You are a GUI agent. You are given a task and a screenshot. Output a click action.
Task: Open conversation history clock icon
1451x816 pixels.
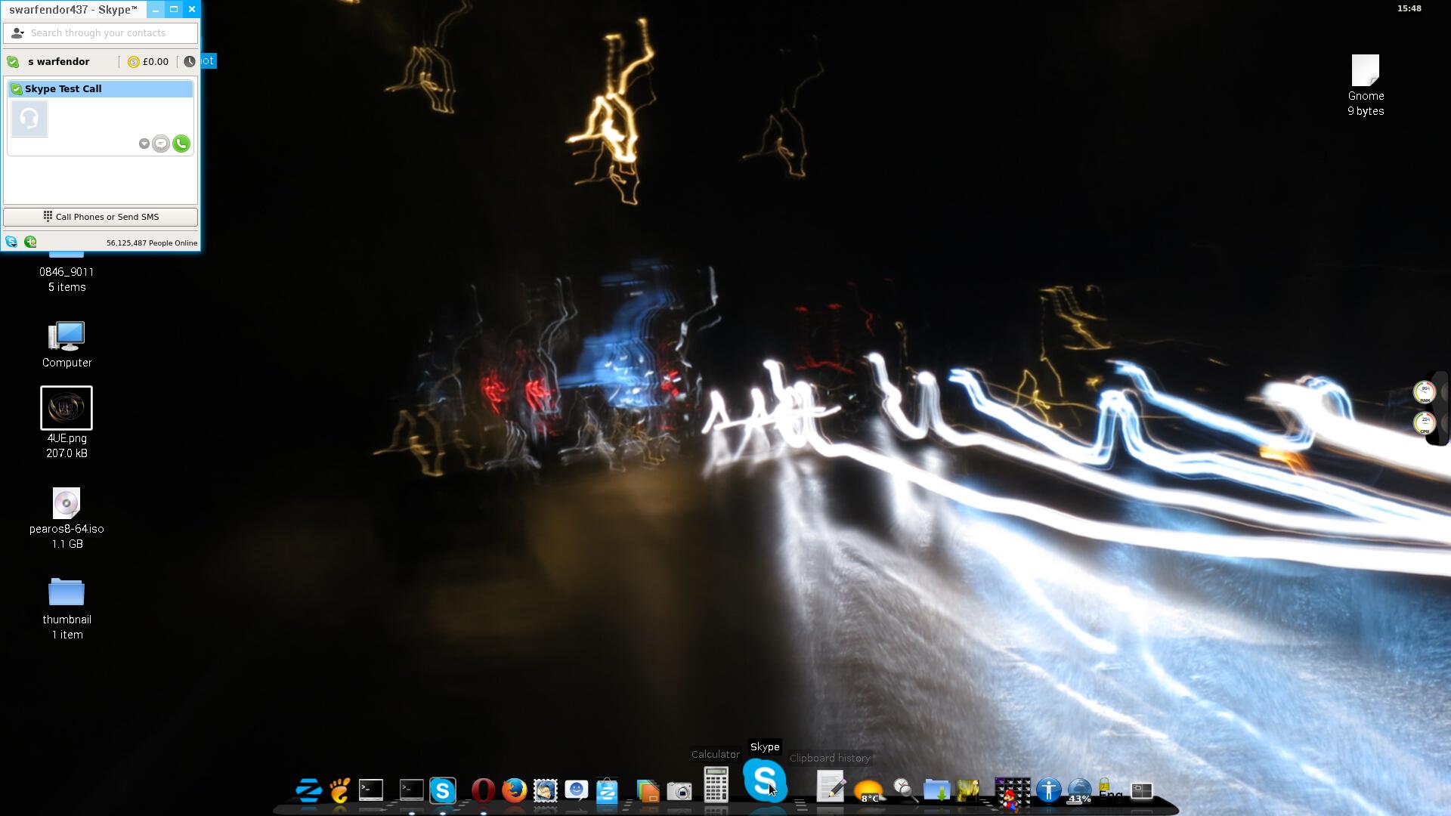190,61
